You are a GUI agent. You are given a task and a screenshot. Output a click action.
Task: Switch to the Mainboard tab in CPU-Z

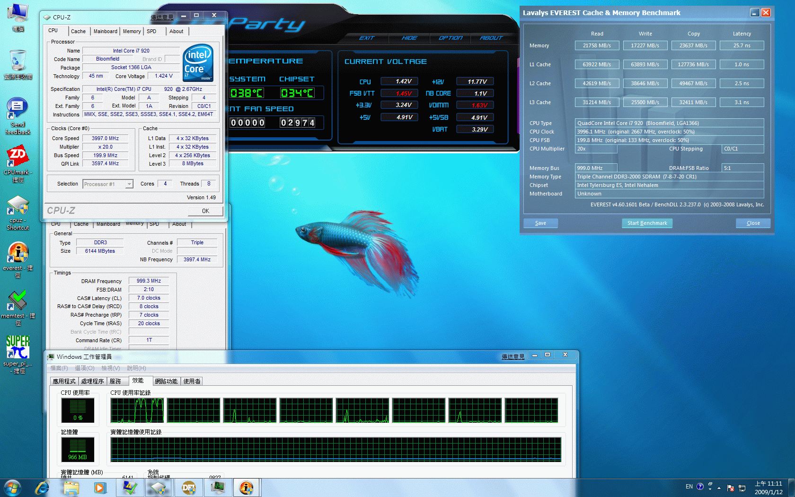pos(105,31)
